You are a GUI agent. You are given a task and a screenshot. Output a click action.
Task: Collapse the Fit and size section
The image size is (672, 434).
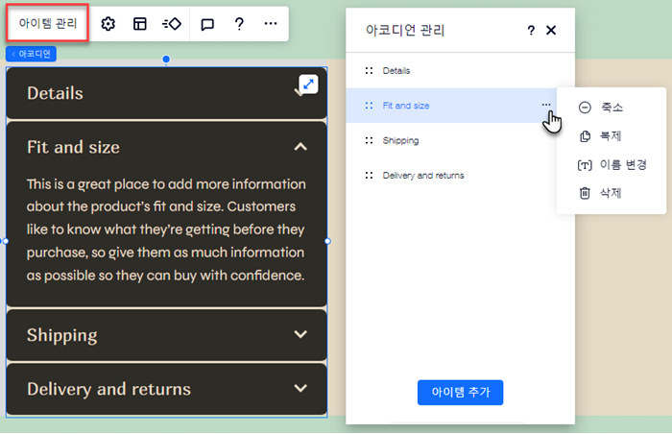pyautogui.click(x=300, y=147)
